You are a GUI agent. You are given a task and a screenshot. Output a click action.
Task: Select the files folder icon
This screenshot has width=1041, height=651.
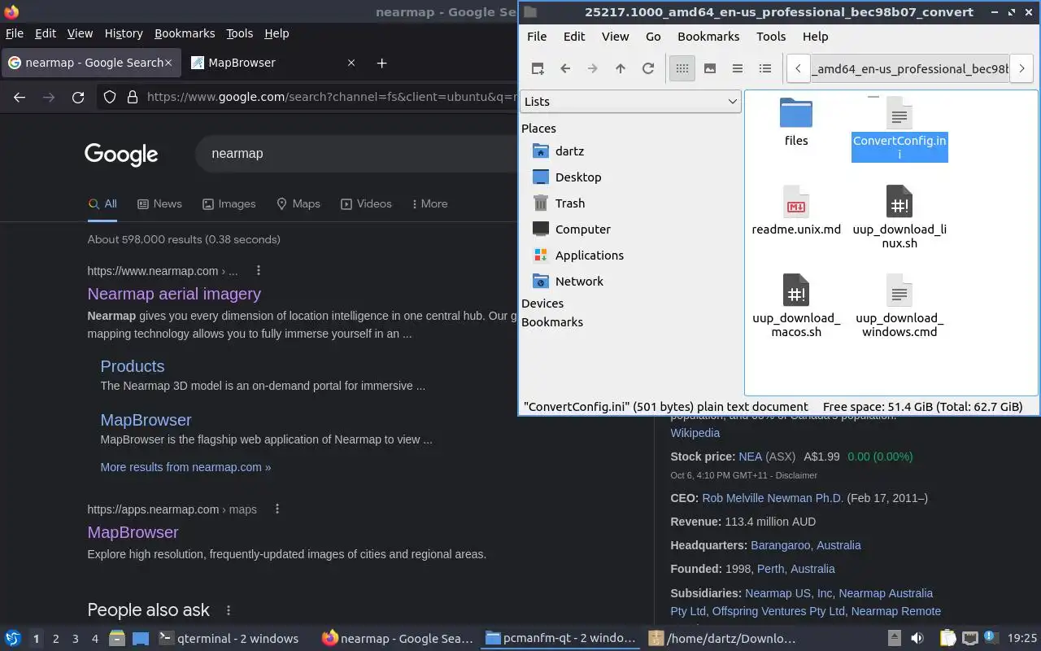(796, 122)
